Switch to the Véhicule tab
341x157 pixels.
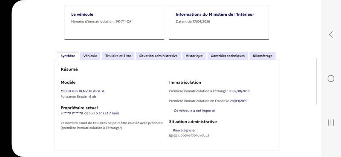tap(90, 56)
